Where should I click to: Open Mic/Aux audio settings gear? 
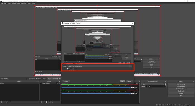pyautogui.click(x=137, y=93)
